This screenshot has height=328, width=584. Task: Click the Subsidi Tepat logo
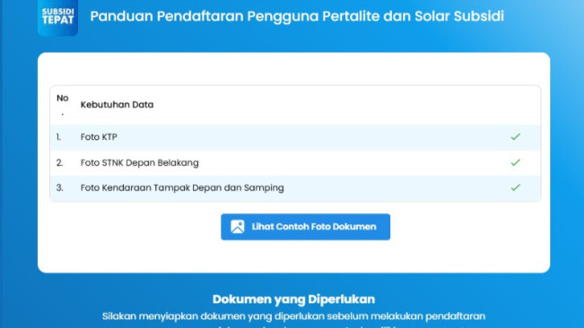[57, 17]
